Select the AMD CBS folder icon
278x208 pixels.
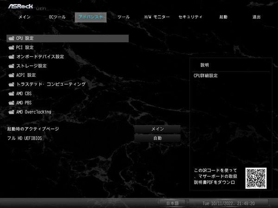(x=11, y=94)
